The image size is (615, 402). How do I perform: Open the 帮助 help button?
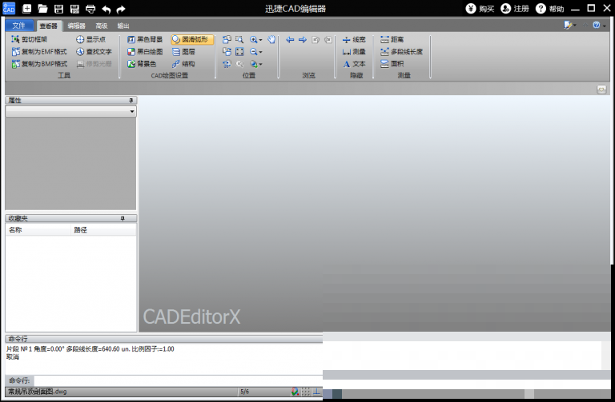tap(550, 9)
